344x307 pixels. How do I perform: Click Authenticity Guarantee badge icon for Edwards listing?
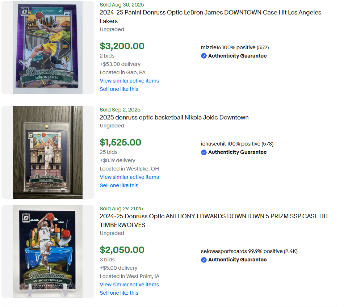click(x=204, y=260)
